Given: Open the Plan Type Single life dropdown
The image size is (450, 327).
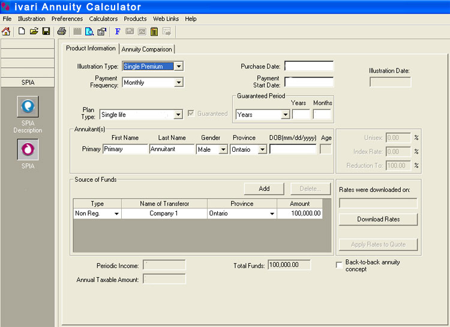Looking at the screenshot, I should coord(178,115).
